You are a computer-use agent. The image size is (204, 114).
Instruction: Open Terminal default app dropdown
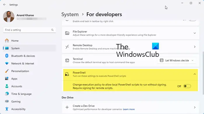tap(177, 61)
